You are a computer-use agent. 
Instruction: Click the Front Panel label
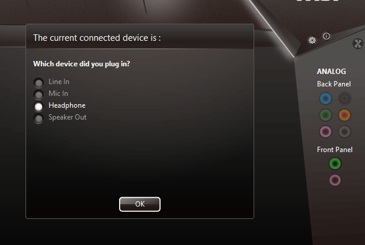pos(335,150)
